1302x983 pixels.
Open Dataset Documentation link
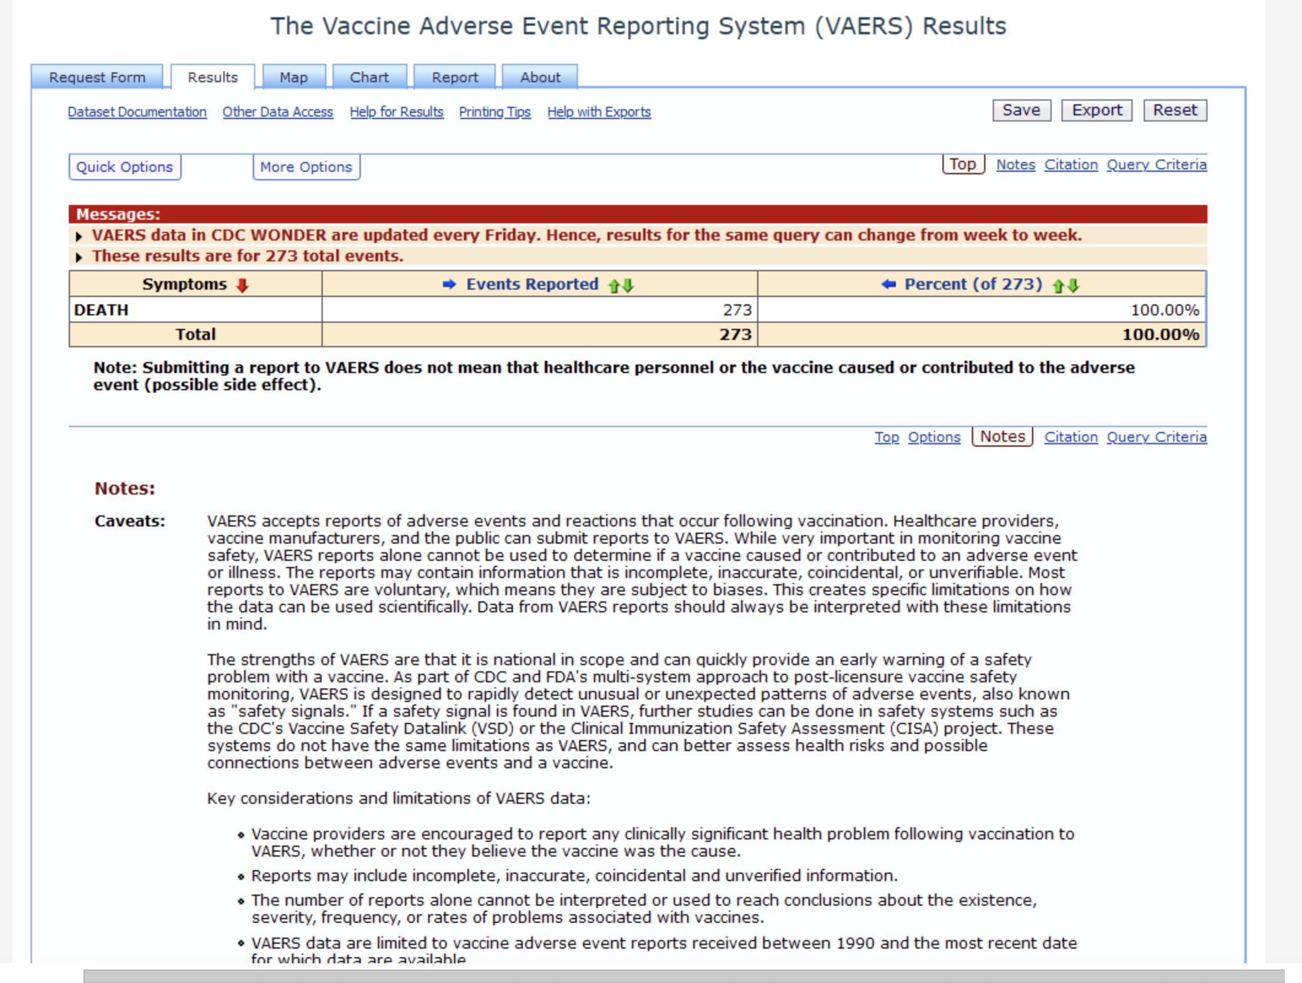137,112
